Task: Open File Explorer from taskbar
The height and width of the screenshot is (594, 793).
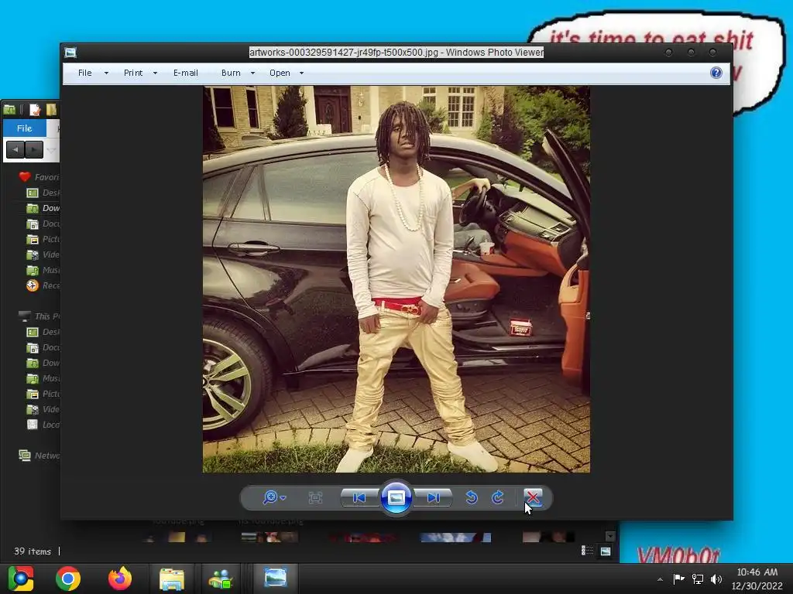Action: 172,579
